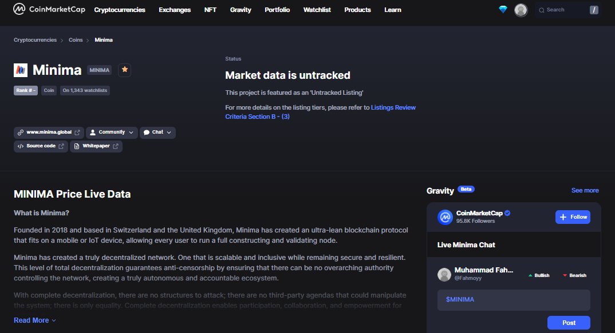Screen dimensions: 615x333
Task: Click See more in Gravity section
Action: (585, 191)
